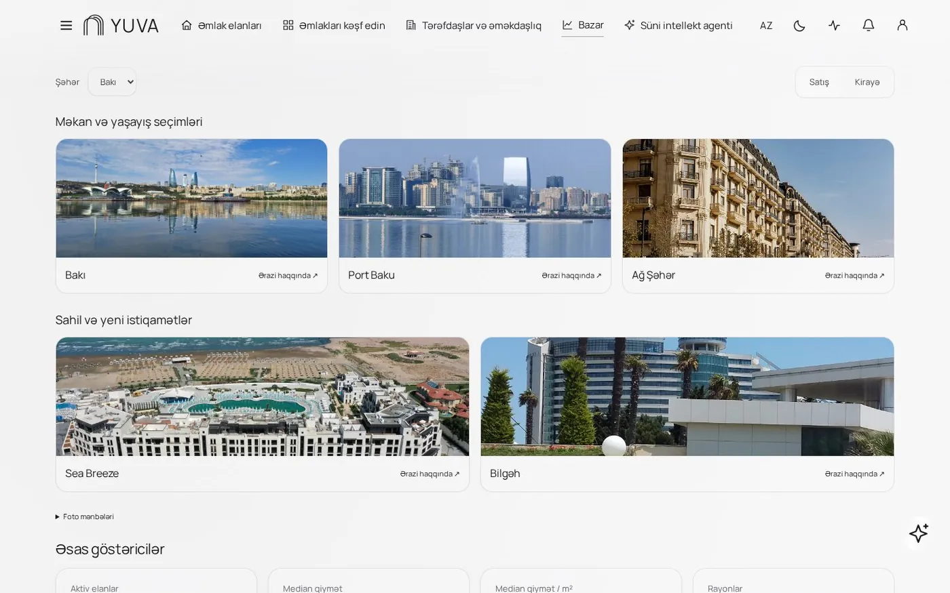Open Əmlakları kəşf edin
Viewport: 950px width, 593px height.
[x=334, y=25]
